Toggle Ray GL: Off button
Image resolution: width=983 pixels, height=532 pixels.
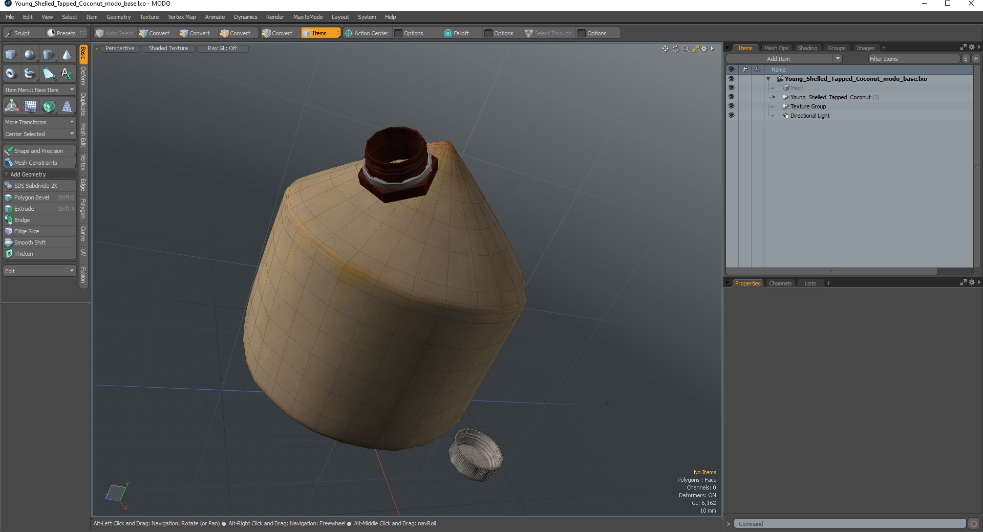(x=222, y=49)
